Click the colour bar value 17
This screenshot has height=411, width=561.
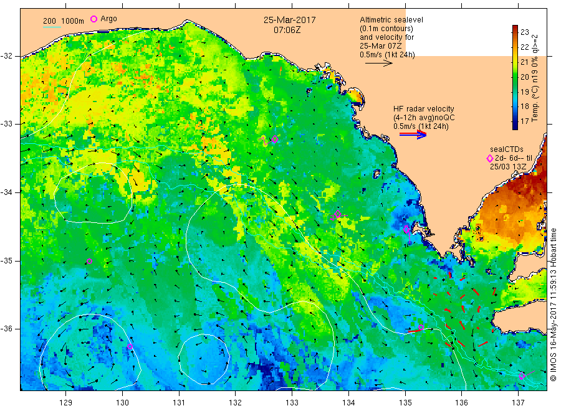coord(524,121)
